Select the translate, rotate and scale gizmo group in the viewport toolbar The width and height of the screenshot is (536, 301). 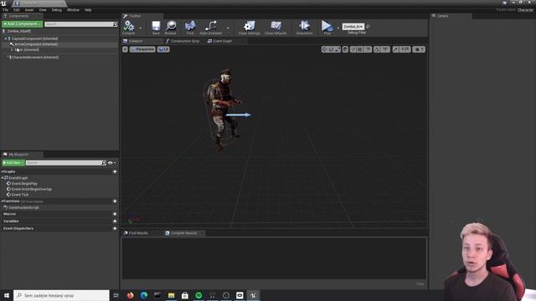pyautogui.click(x=331, y=49)
